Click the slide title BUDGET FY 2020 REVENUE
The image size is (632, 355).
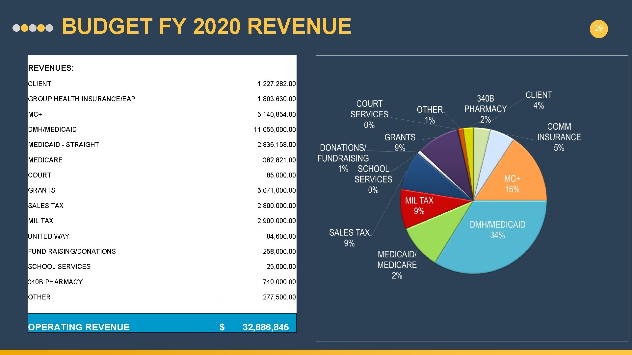[206, 26]
